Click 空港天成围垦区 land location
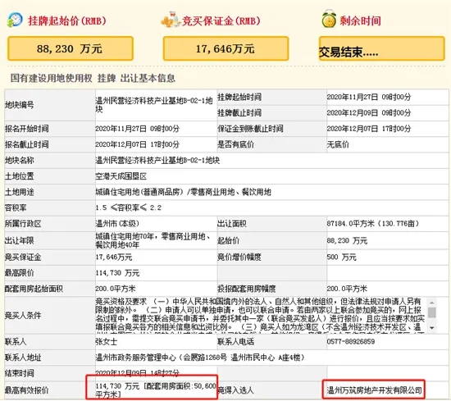 (x=121, y=176)
